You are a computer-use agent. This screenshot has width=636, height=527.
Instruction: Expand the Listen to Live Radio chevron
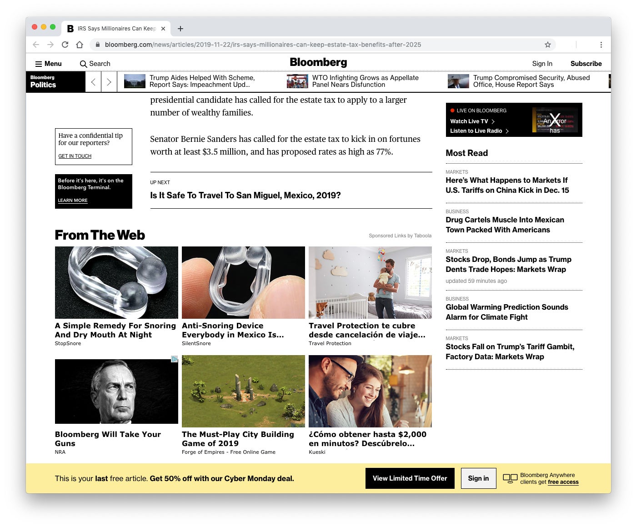pos(507,131)
